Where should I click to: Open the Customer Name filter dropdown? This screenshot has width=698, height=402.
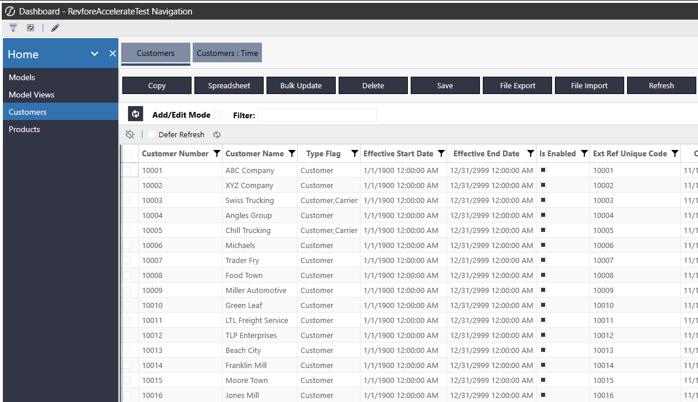coord(292,153)
